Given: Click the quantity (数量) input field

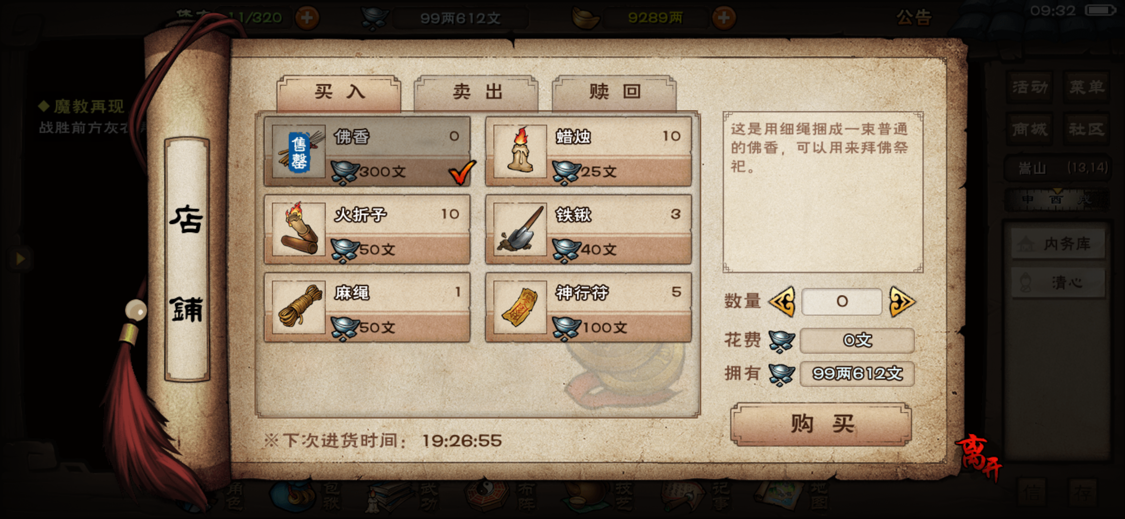Looking at the screenshot, I should (x=842, y=302).
